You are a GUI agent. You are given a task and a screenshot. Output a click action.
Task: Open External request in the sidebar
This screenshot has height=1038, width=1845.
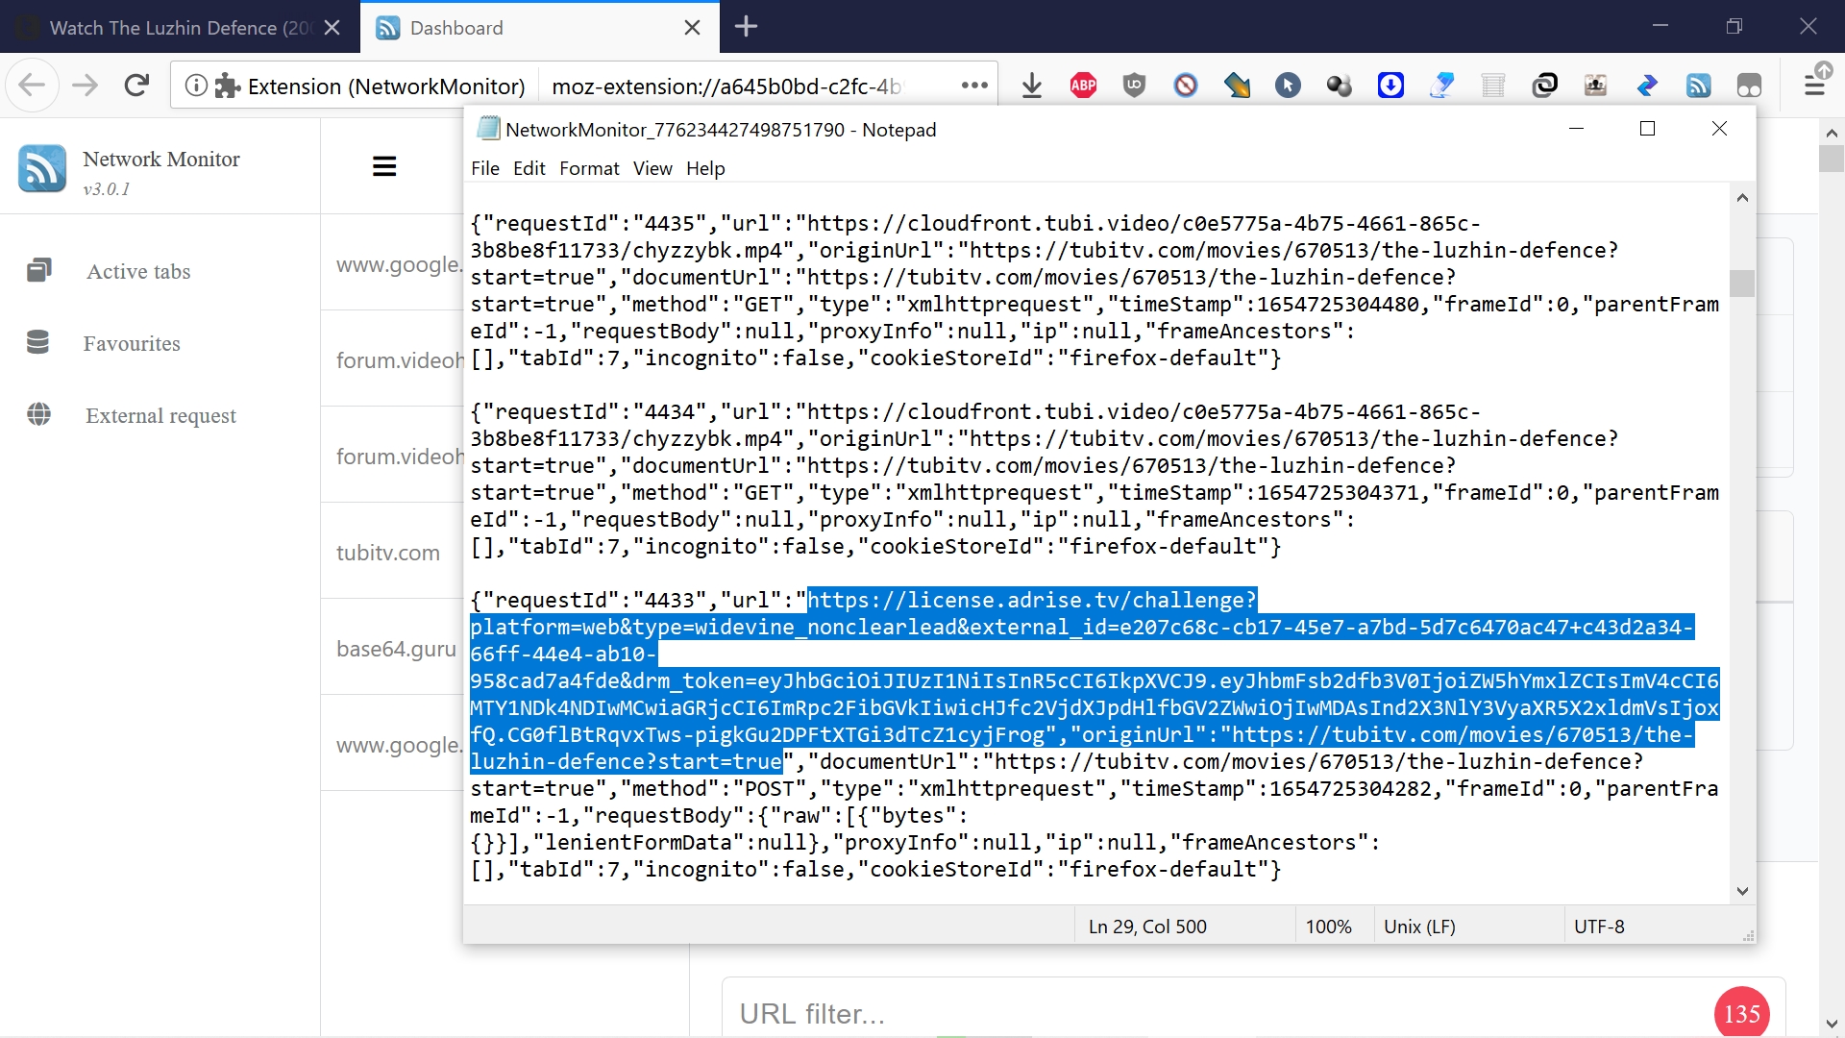pyautogui.click(x=160, y=415)
